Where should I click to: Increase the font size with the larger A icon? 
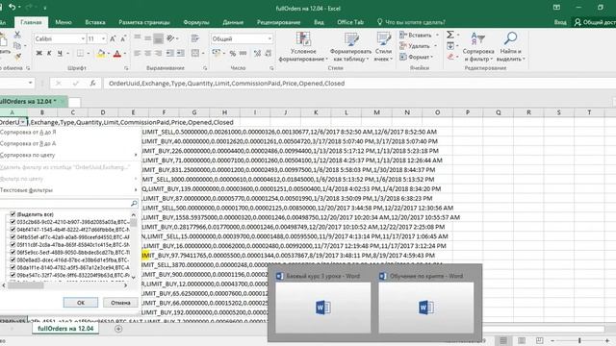113,38
